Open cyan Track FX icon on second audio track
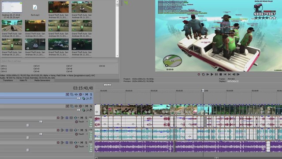Image resolution: width=282 pixels, height=159 pixels. (x=75, y=130)
